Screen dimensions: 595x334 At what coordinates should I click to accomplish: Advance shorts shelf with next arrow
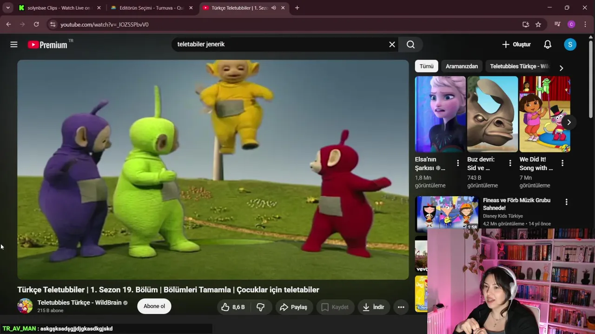569,122
